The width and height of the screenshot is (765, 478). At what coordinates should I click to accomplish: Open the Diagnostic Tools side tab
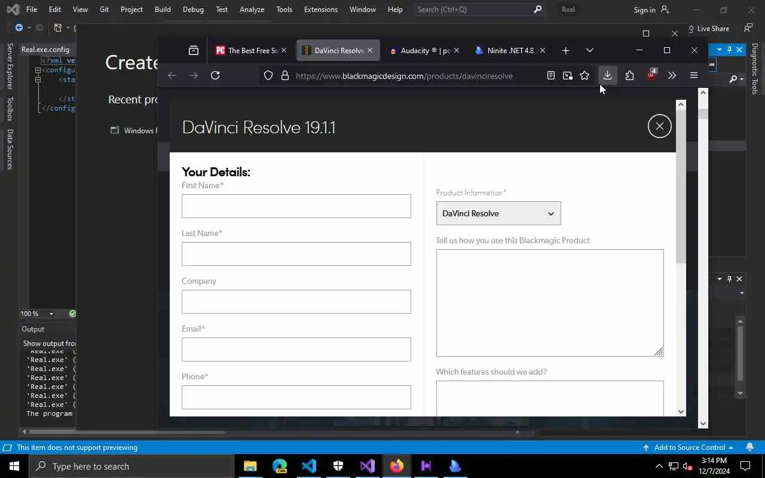(755, 69)
